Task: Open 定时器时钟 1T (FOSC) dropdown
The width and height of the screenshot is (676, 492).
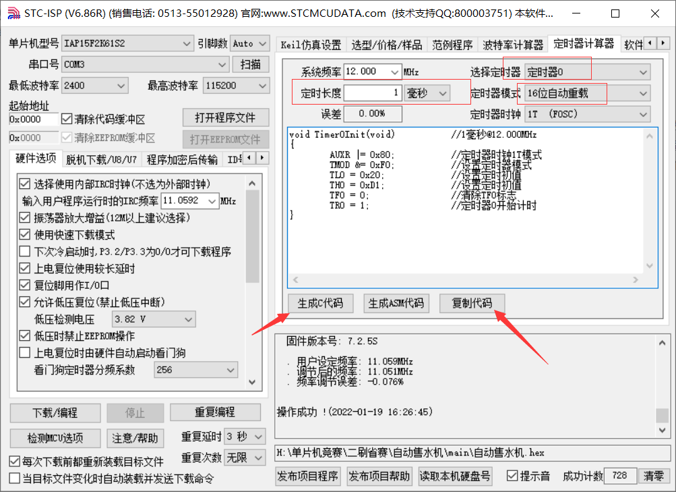Action: pos(588,114)
